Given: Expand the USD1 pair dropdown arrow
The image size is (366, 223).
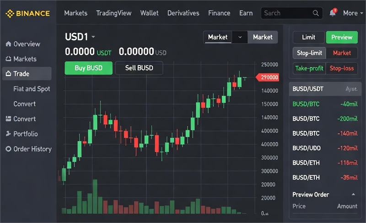Looking at the screenshot, I should (x=93, y=37).
